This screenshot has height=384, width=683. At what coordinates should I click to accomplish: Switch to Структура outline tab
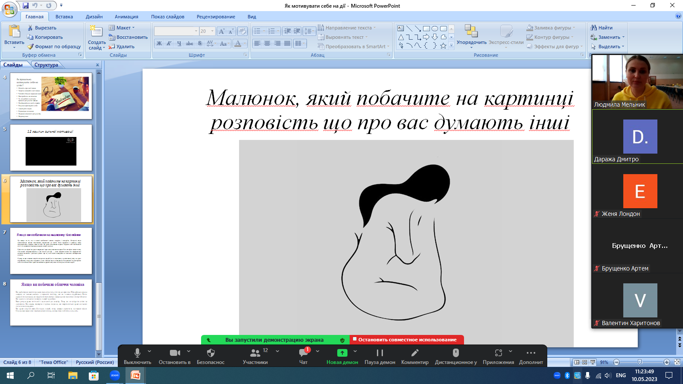(x=47, y=65)
